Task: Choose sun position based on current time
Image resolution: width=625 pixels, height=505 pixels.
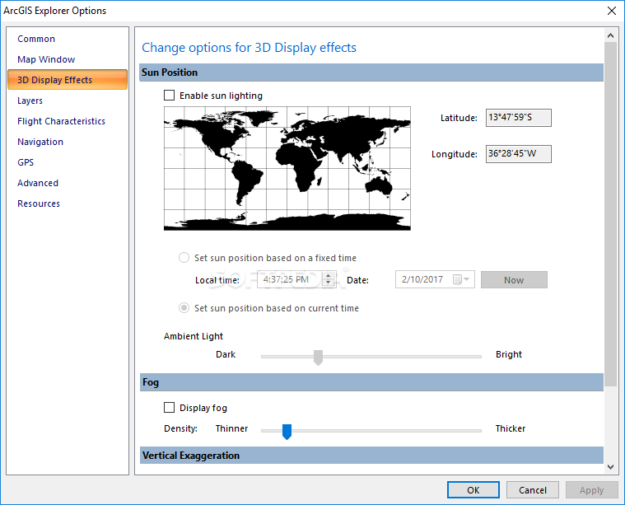Action: (x=184, y=308)
